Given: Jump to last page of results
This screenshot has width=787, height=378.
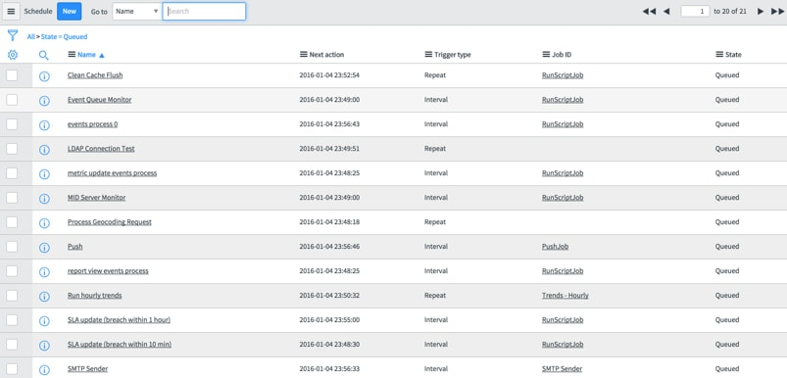Looking at the screenshot, I should (777, 12).
